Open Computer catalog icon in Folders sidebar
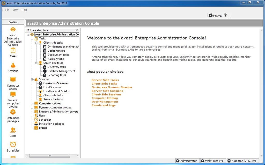265x165 pixels. pos(13,80)
